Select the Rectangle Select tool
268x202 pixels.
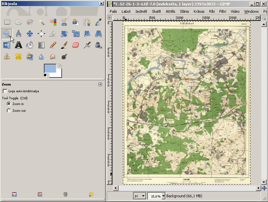click(x=7, y=22)
